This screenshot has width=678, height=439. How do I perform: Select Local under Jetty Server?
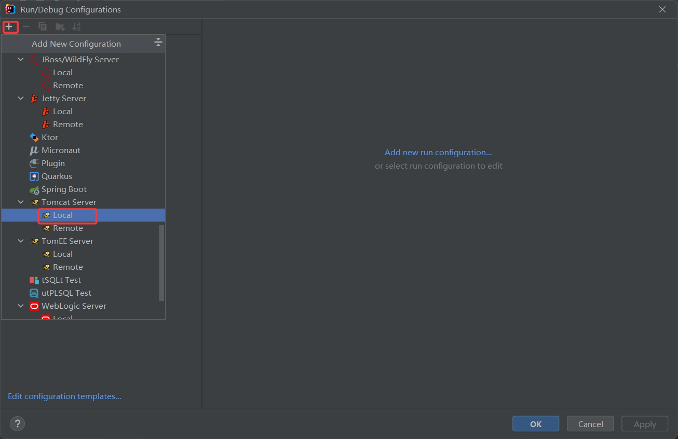[x=83, y=112]
